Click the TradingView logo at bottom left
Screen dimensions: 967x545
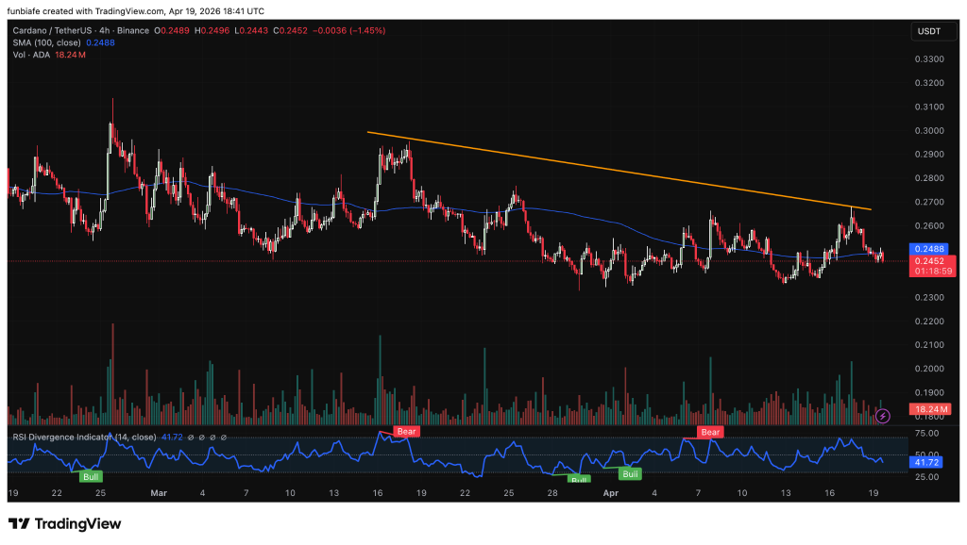click(65, 523)
